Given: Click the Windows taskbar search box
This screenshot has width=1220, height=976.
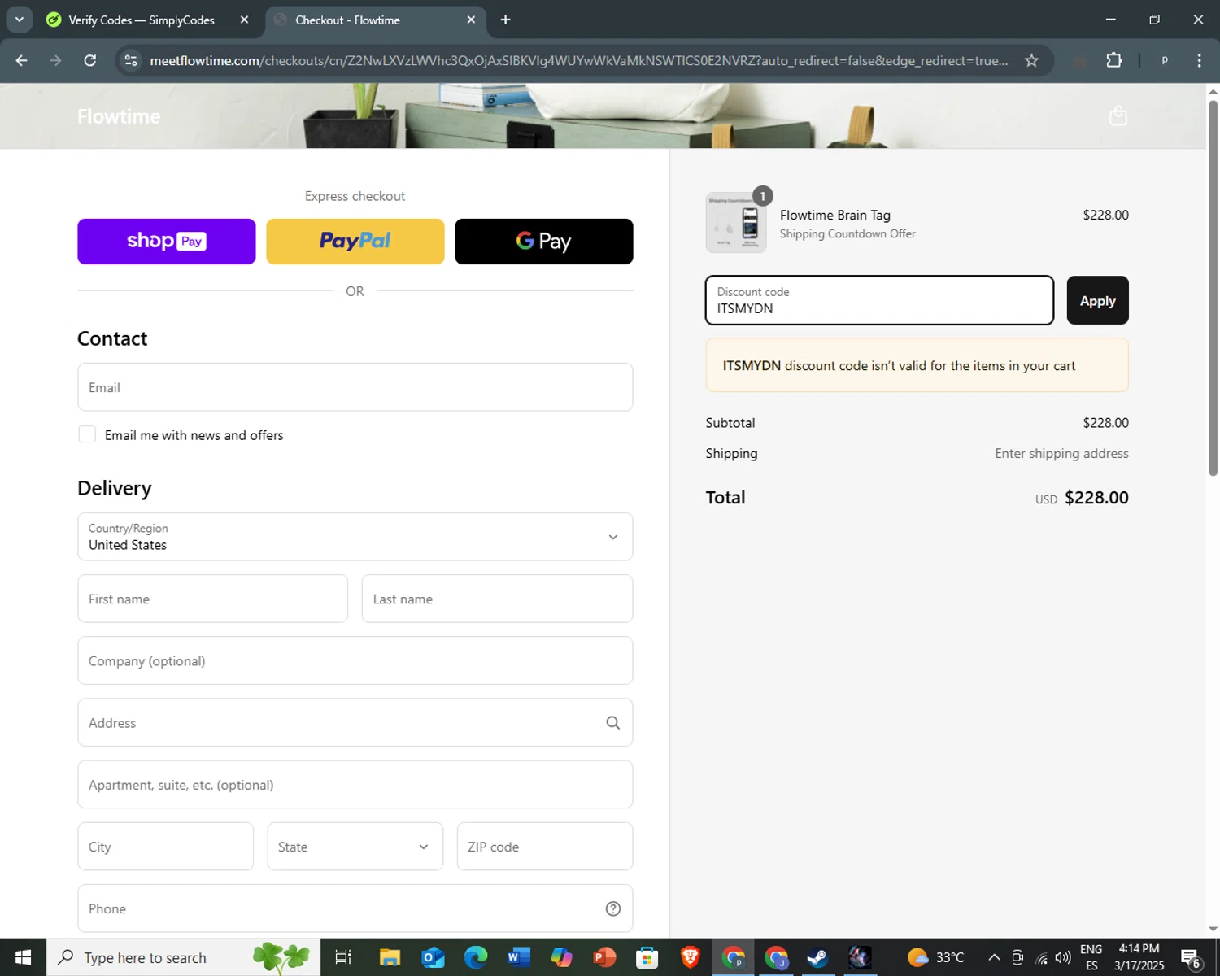Looking at the screenshot, I should (183, 957).
